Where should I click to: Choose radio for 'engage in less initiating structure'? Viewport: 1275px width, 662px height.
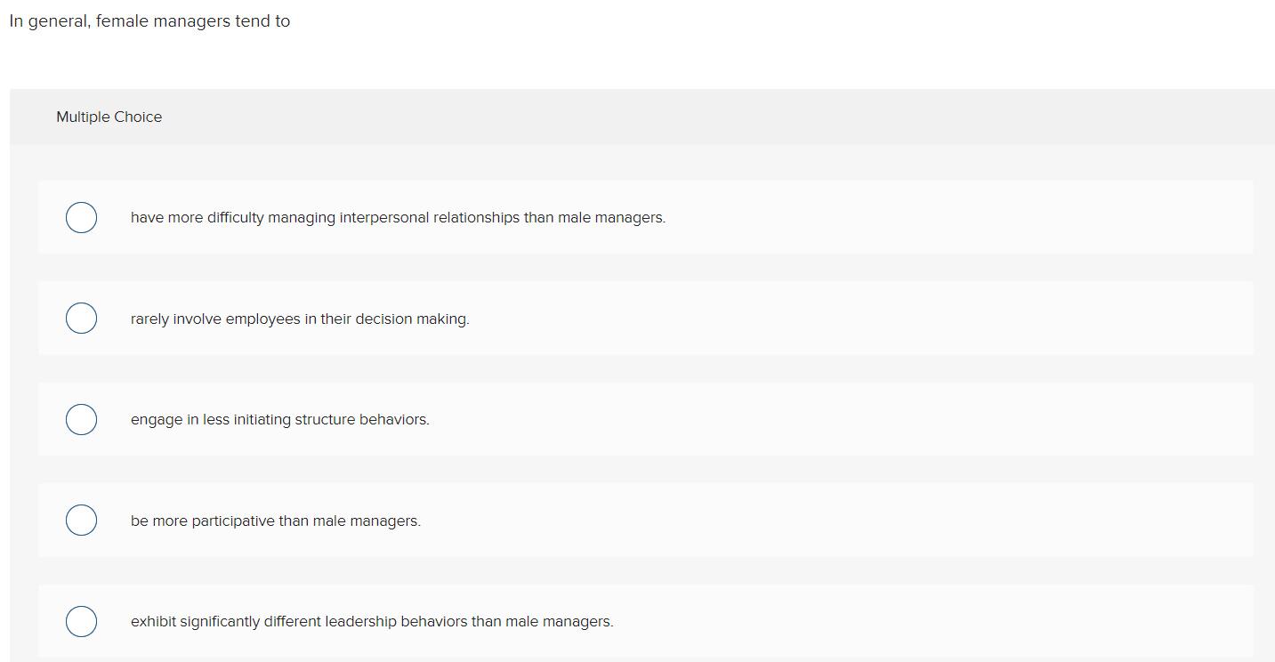(x=81, y=419)
